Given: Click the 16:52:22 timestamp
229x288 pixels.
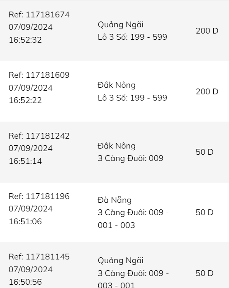Looking at the screenshot, I should 25,100.
